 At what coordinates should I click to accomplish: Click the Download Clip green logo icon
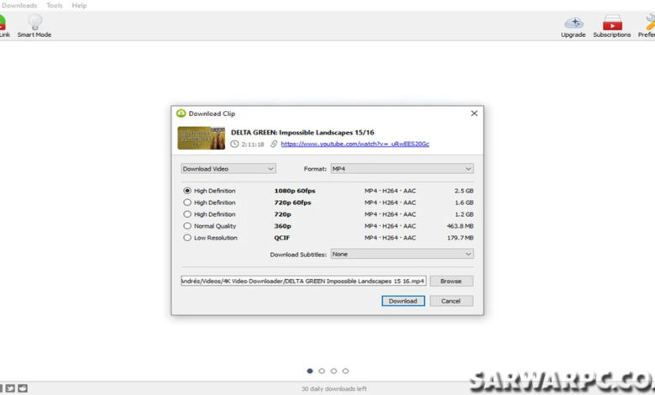point(181,113)
